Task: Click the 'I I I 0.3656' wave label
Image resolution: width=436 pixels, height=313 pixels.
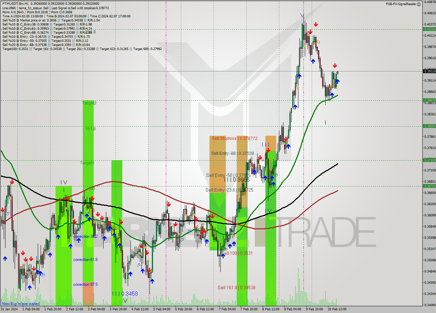Action: 237,180
